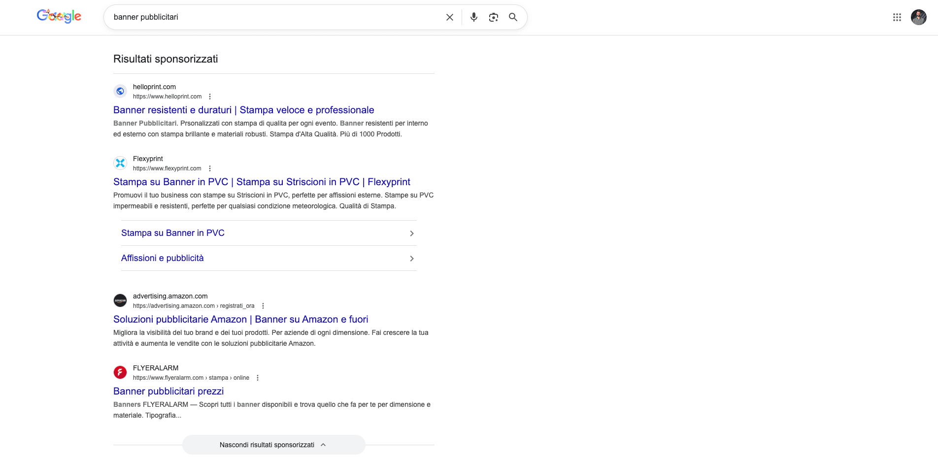Open Banner resistenti e duraturi result link
This screenshot has height=461, width=938.
point(244,110)
